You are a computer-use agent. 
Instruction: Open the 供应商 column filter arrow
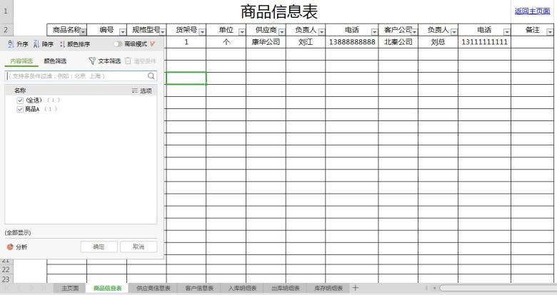(x=281, y=32)
